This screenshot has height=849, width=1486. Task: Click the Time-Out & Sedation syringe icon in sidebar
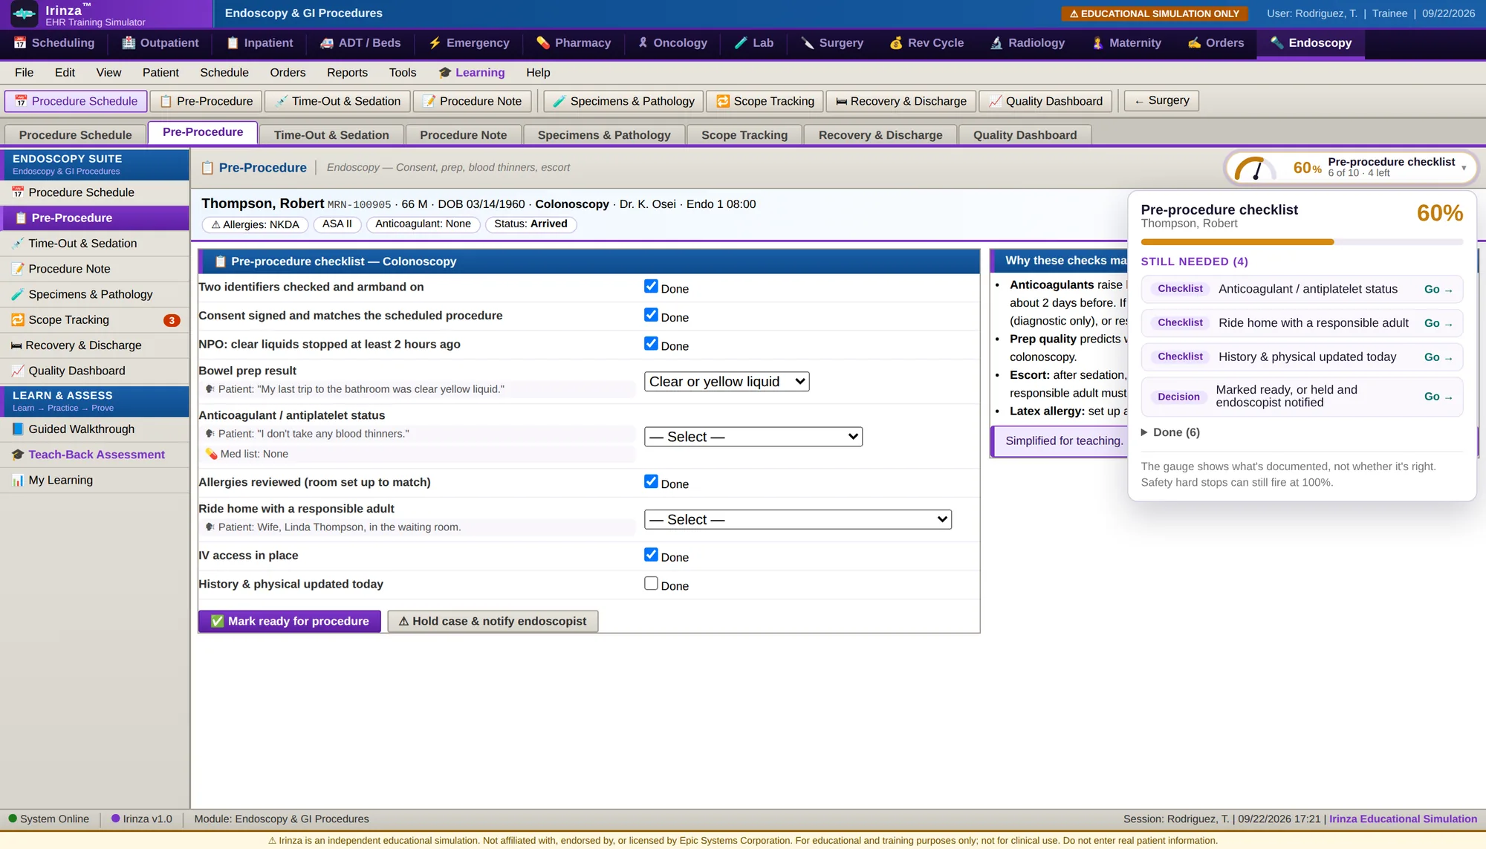click(18, 244)
